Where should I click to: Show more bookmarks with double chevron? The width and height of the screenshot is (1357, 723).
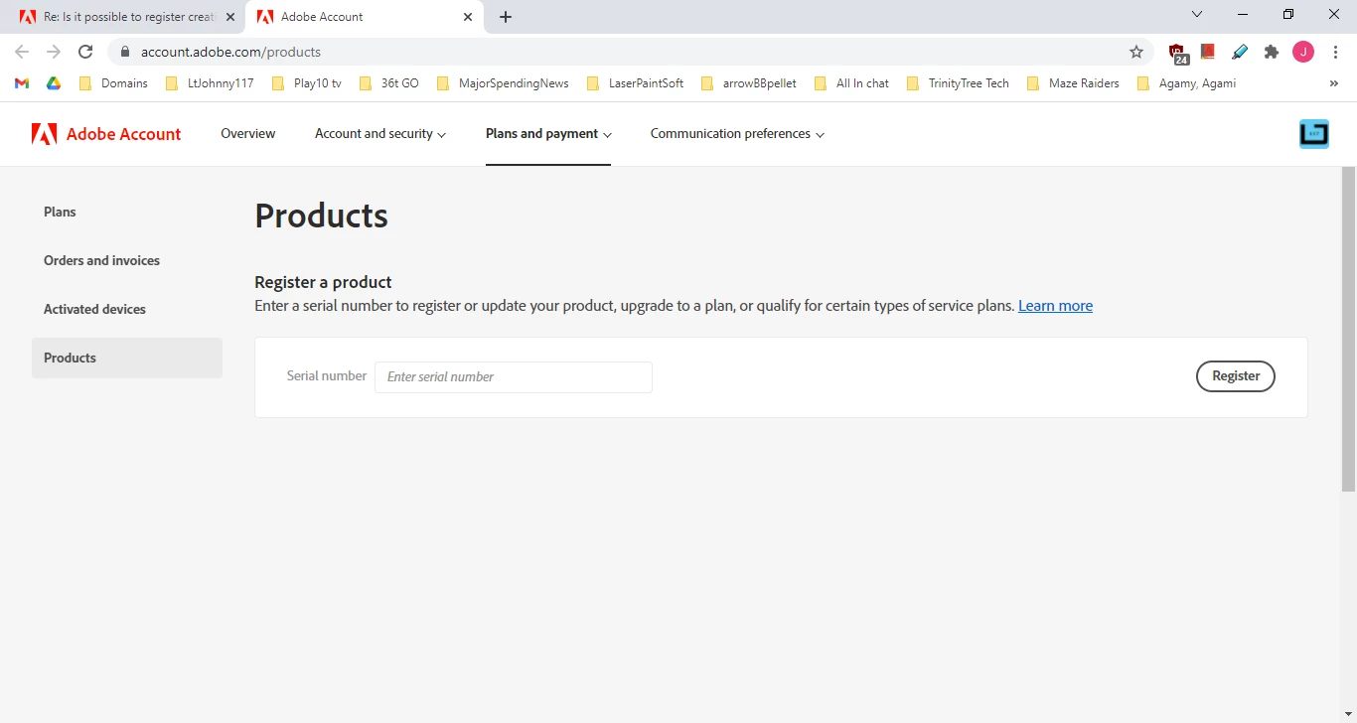coord(1333,83)
